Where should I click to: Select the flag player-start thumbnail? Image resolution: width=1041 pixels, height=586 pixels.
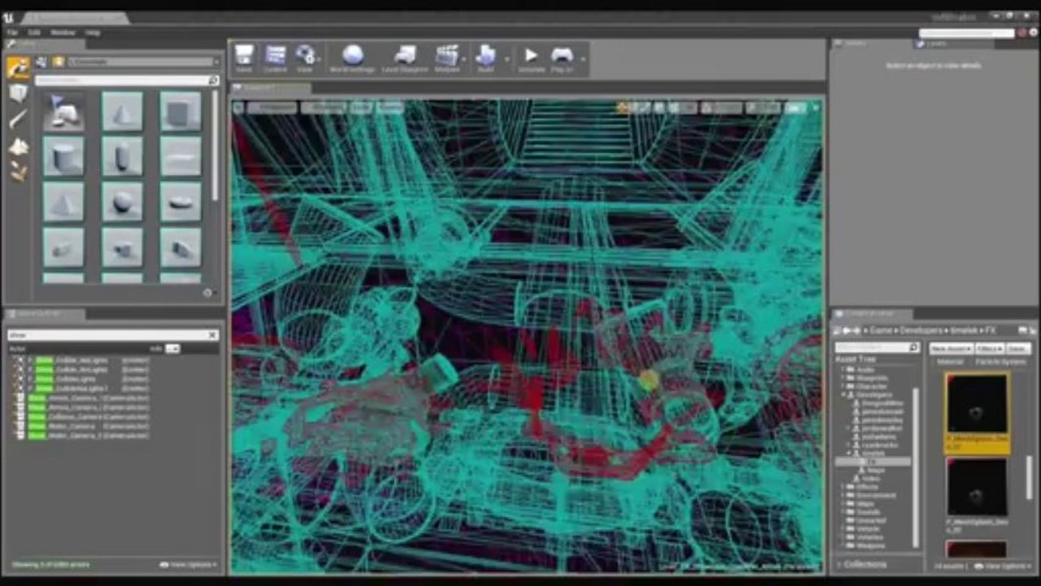63,112
